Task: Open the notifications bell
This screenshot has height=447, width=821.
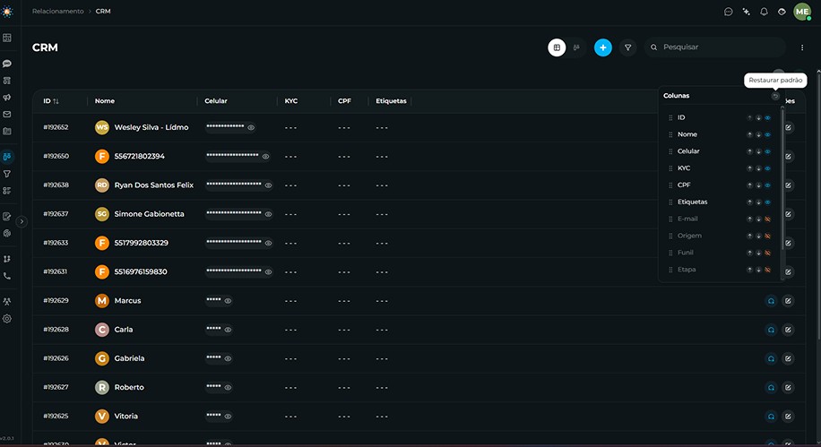Action: 764,12
